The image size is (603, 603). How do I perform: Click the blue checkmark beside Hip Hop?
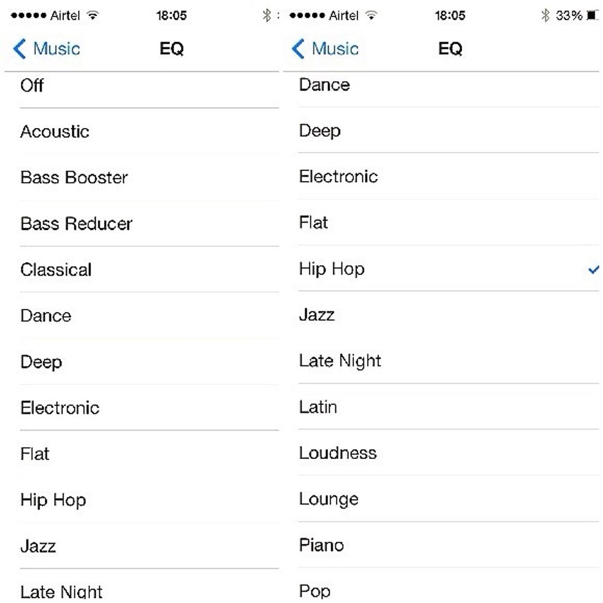coord(593,269)
